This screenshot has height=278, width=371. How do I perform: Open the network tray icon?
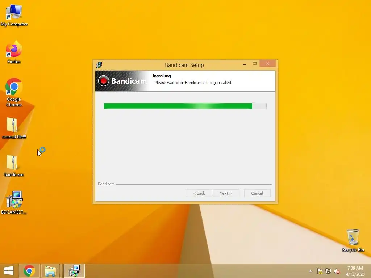(x=328, y=271)
